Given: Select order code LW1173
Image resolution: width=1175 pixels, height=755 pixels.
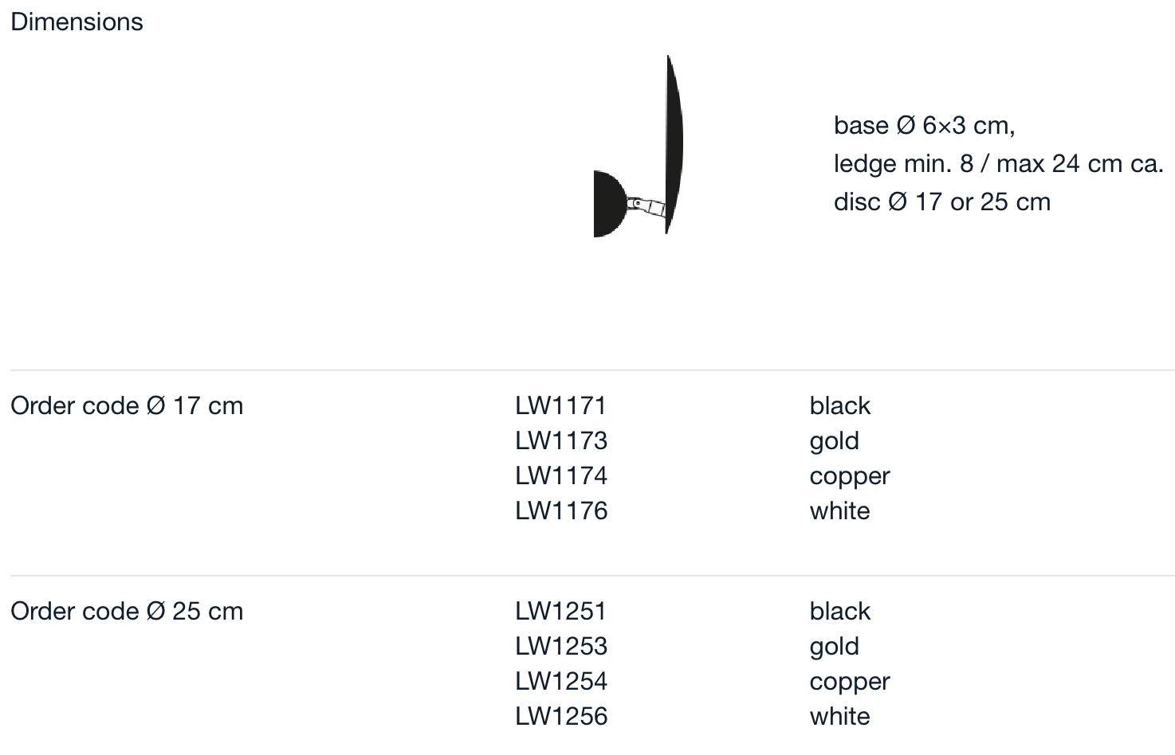Looking at the screenshot, I should coord(561,440).
